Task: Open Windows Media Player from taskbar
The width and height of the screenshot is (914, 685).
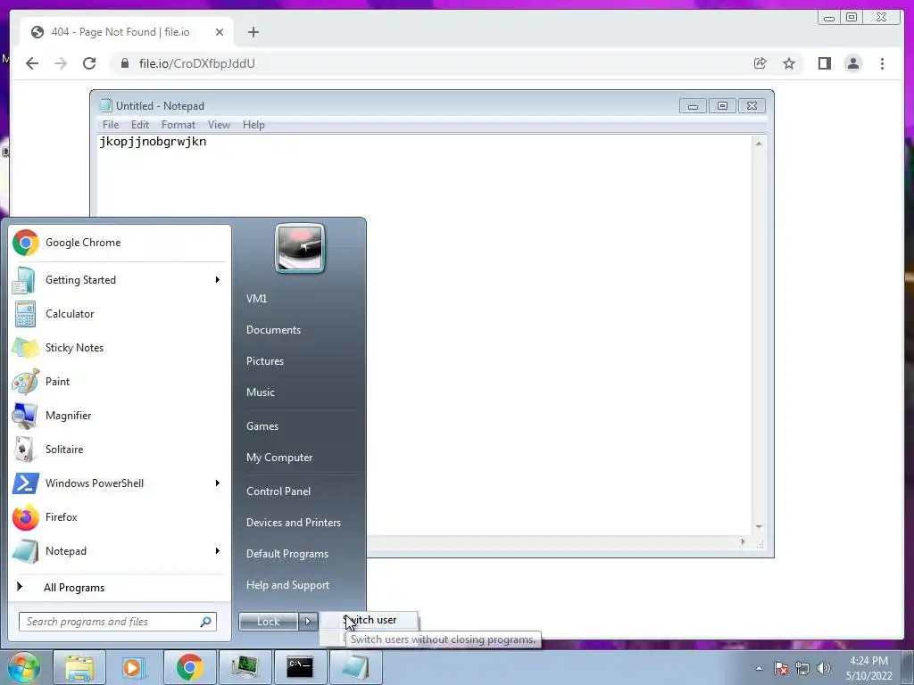Action: [134, 667]
